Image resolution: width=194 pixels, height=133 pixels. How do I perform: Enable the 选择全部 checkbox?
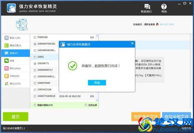(86, 105)
